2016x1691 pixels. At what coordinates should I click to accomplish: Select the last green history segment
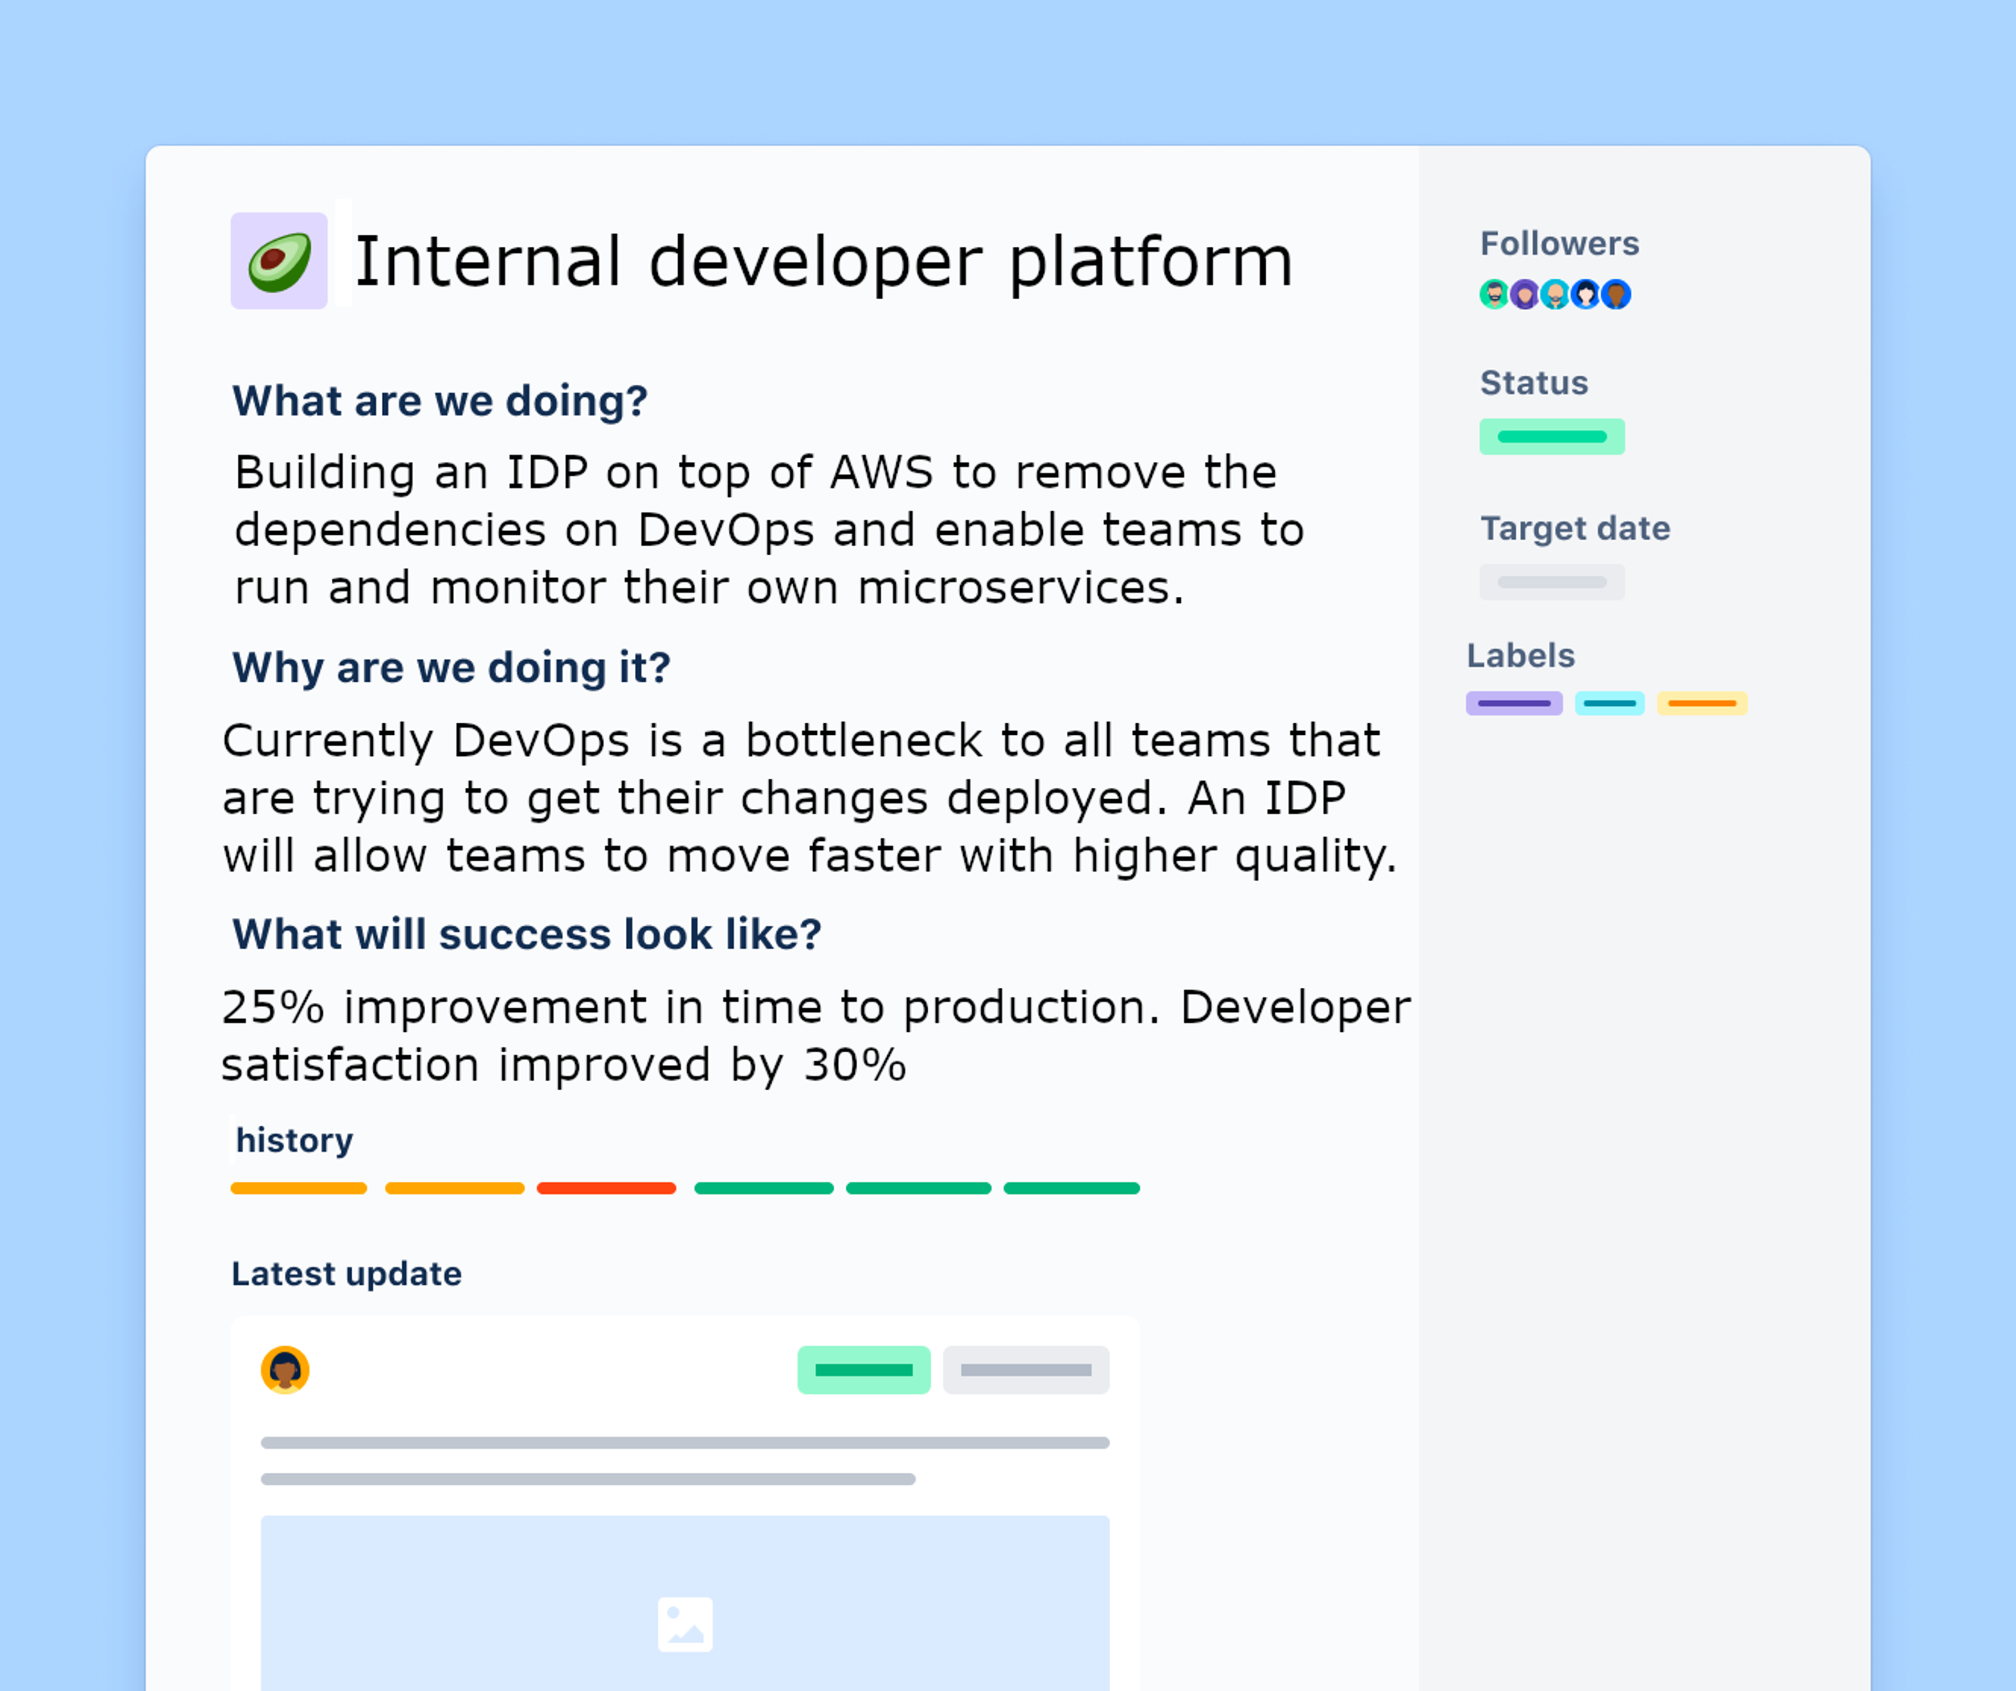click(x=1072, y=1188)
